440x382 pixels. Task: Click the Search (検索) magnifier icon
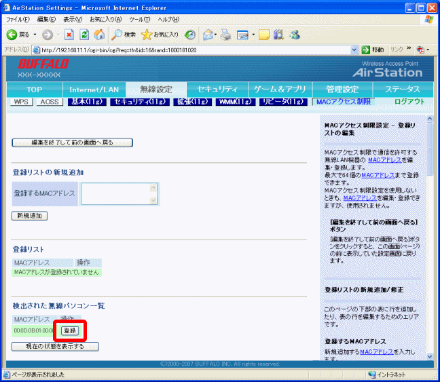pos(117,35)
